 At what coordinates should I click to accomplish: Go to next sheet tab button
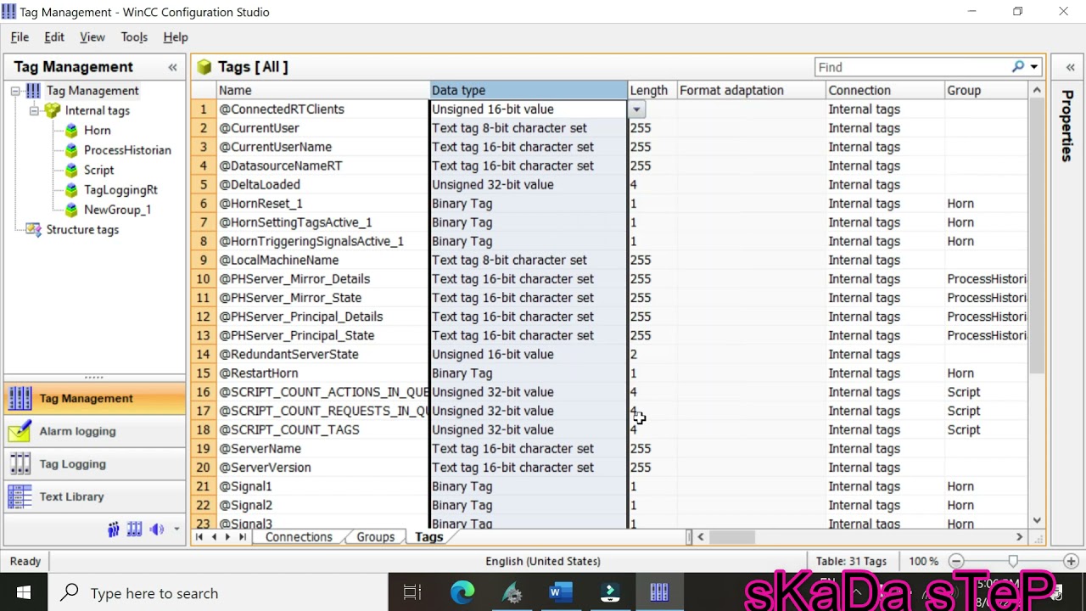point(227,537)
